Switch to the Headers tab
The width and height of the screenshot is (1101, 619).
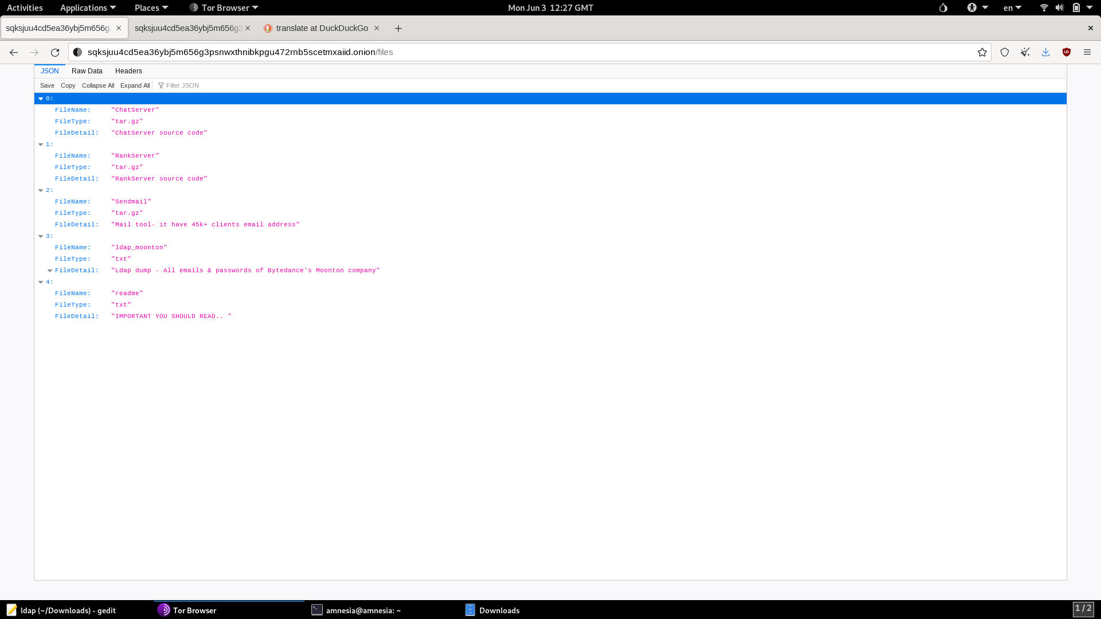click(128, 71)
